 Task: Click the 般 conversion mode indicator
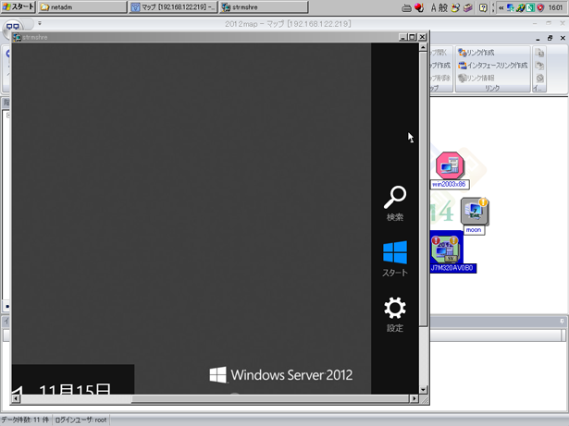443,7
